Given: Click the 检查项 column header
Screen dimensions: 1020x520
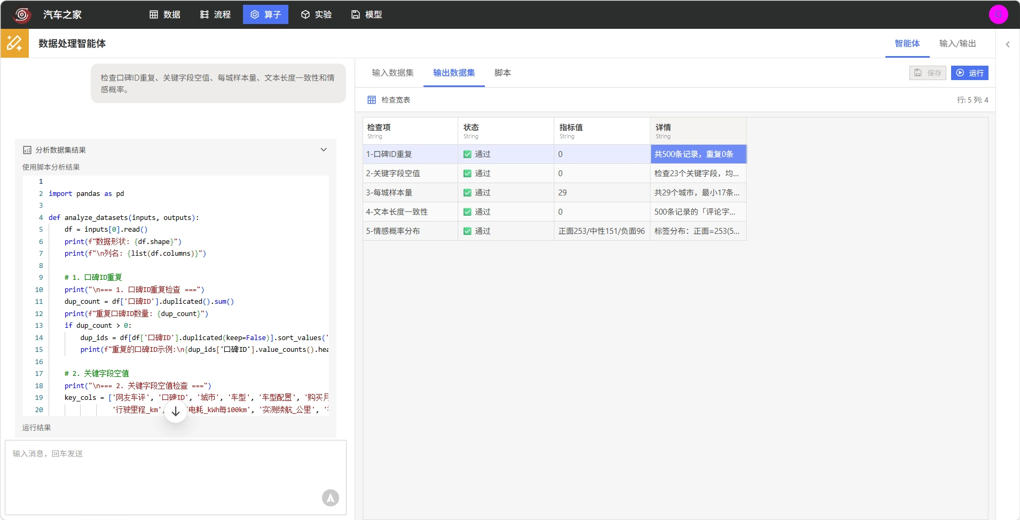Looking at the screenshot, I should [x=410, y=131].
